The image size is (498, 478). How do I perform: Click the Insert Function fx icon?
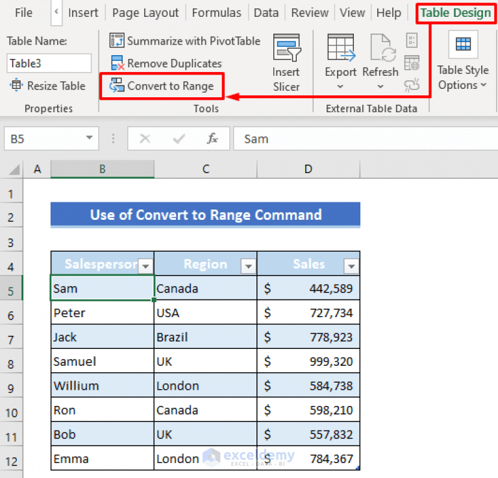coord(212,139)
